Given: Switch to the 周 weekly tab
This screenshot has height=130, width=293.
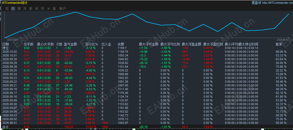Looking at the screenshot, I should click(19, 9).
